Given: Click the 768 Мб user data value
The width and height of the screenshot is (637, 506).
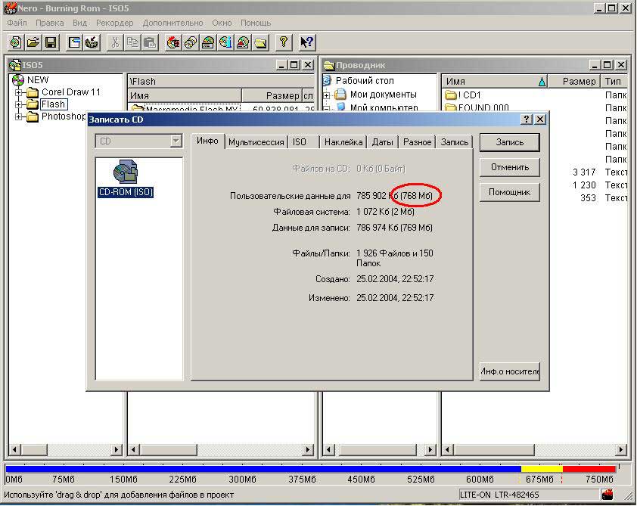Looking at the screenshot, I should click(416, 196).
